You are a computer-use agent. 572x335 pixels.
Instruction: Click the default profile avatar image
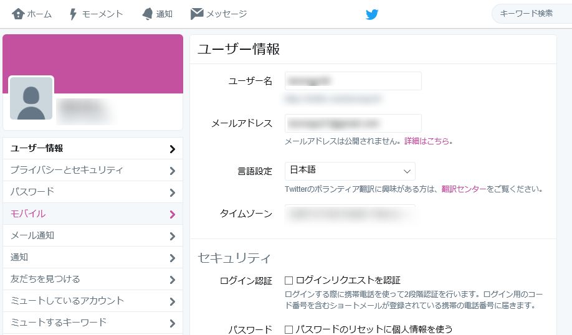pos(31,98)
